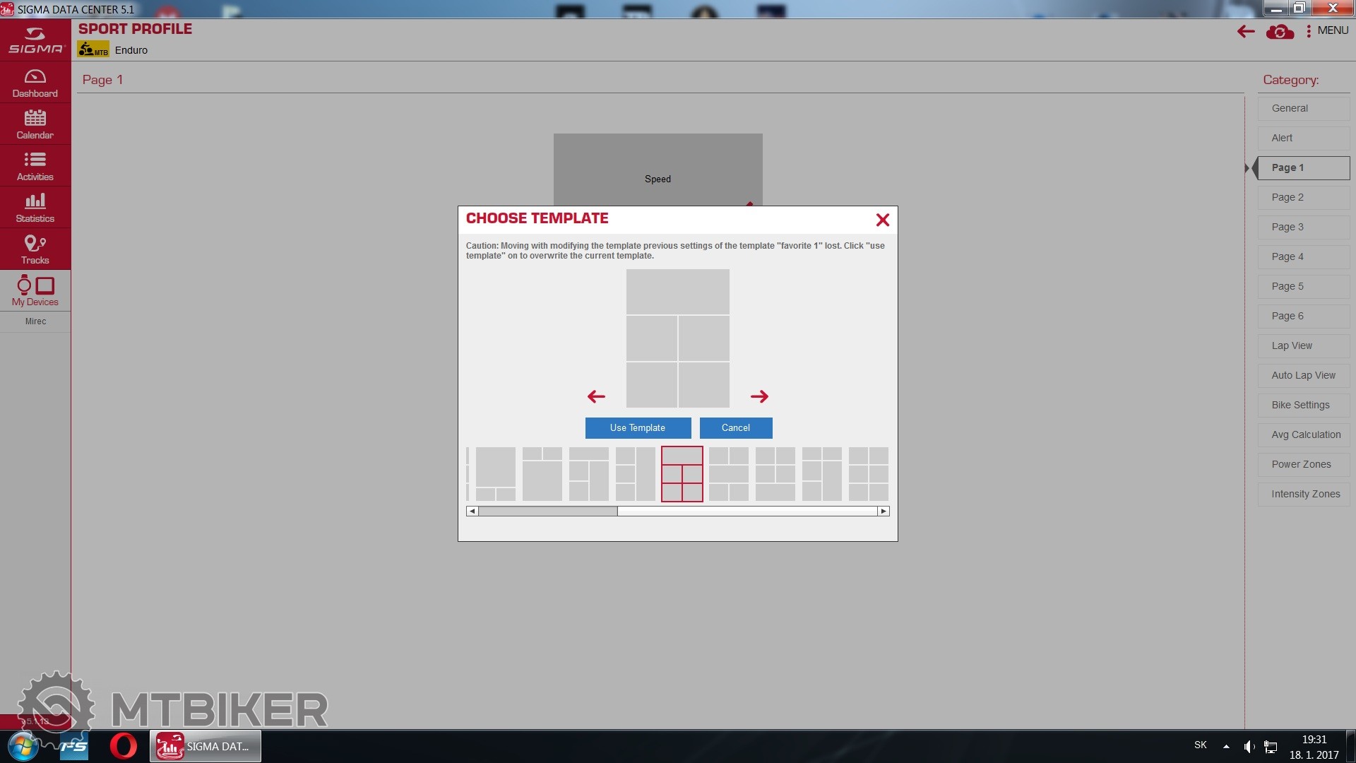The height and width of the screenshot is (763, 1356).
Task: Click the cloud sync icon
Action: click(1280, 32)
